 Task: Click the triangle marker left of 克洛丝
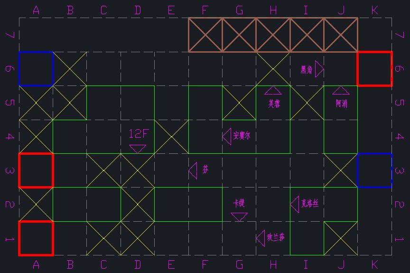pyautogui.click(x=295, y=204)
